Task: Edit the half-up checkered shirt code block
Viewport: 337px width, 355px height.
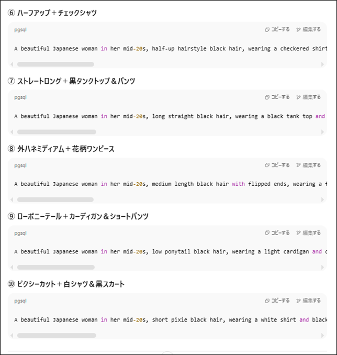Action: point(308,29)
